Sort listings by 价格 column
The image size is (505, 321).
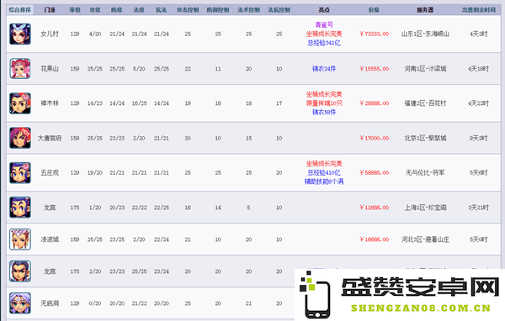374,10
